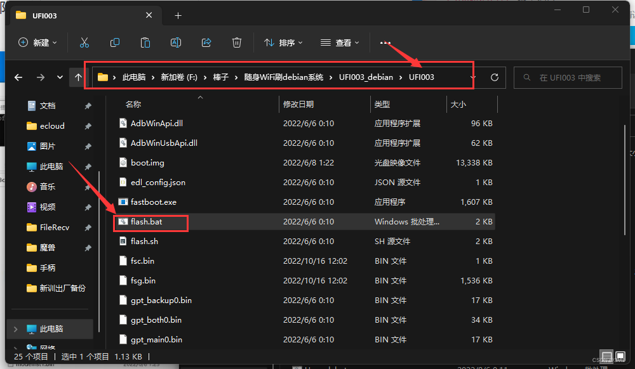Switch to details view in status bar
Image resolution: width=635 pixels, height=369 pixels.
(606, 356)
